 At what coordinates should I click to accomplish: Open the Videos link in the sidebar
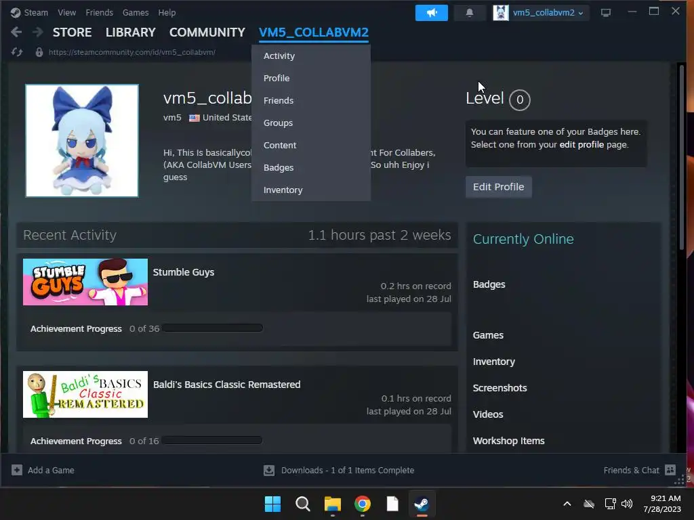488,414
